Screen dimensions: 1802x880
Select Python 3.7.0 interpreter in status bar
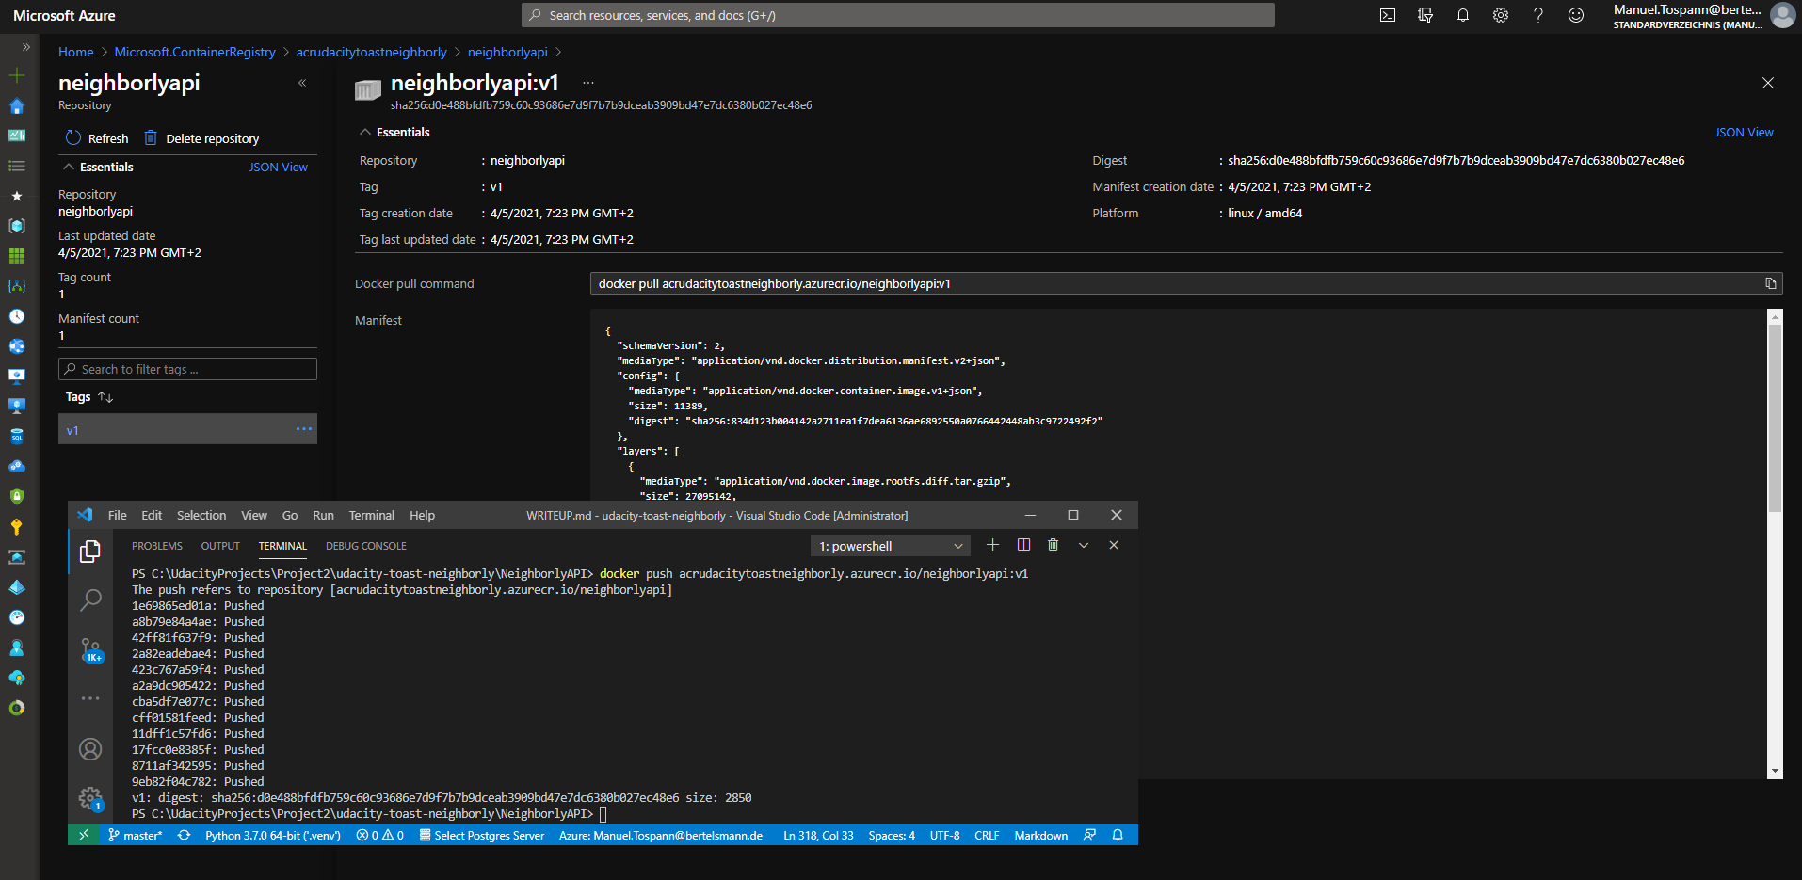[x=273, y=835]
